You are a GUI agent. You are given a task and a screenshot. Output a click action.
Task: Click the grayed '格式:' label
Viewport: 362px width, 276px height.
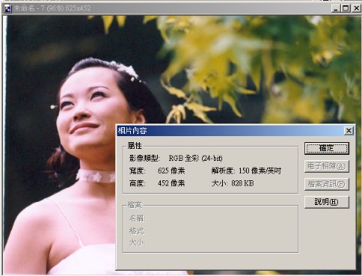pyautogui.click(x=137, y=231)
